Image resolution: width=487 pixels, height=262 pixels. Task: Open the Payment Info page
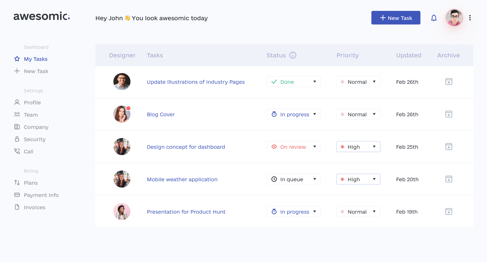click(41, 195)
